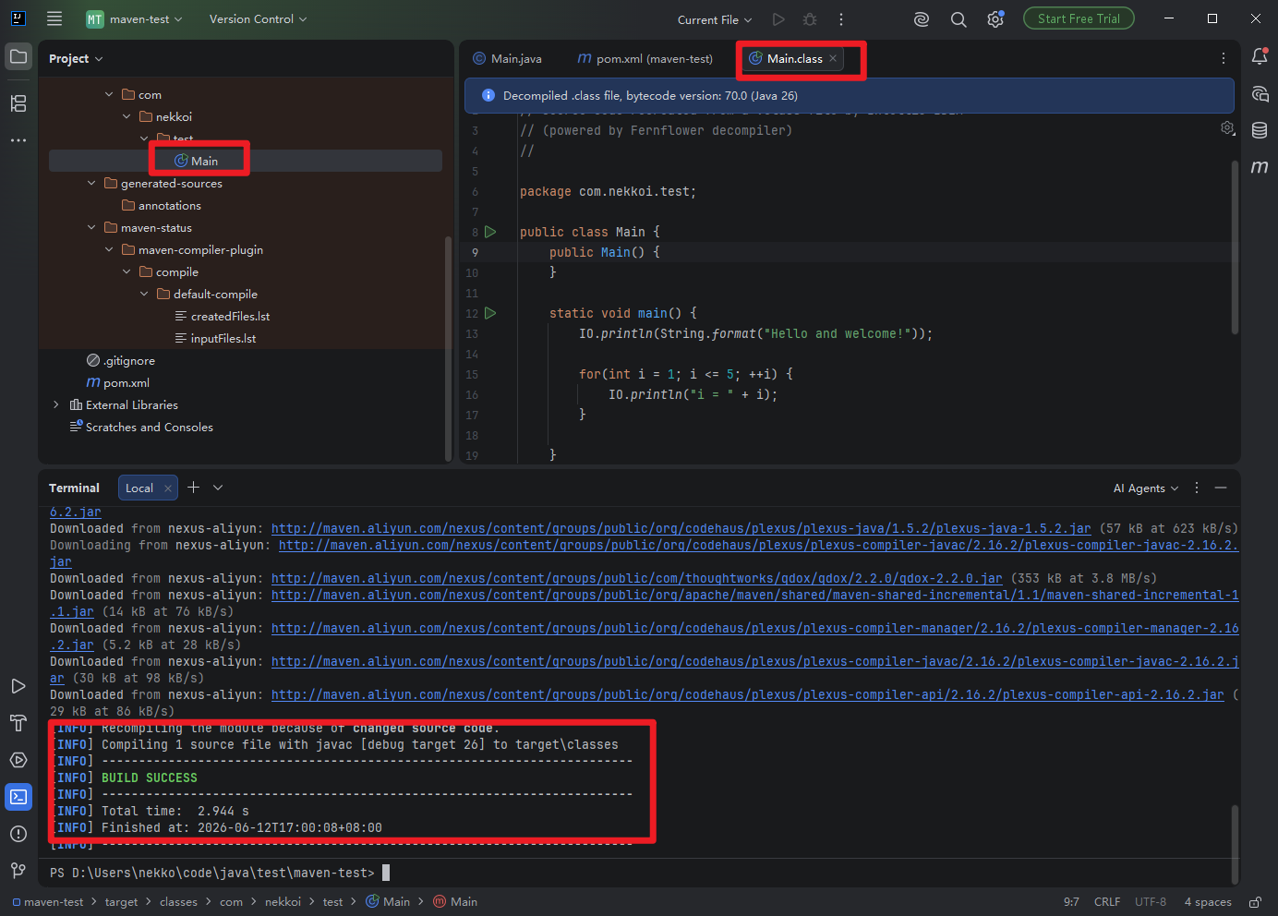Screen dimensions: 1278x916
Task: Click run gutter icon beside class Main
Action: click(x=490, y=232)
